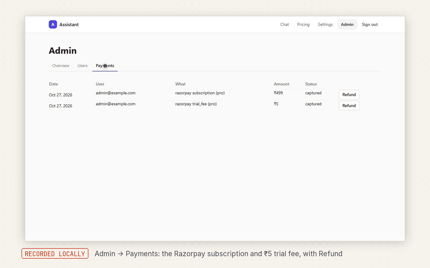Click the date in the trial_fee row
This screenshot has height=268, width=430.
[x=60, y=106]
